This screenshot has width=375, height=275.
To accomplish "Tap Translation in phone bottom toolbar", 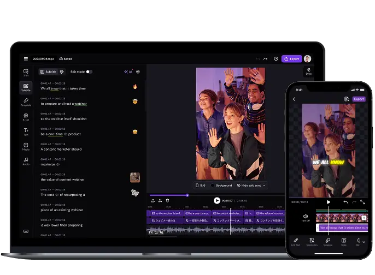I will 312,242.
